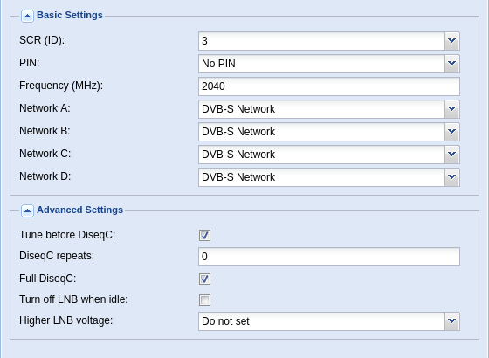Viewport: 489px width, 358px height.
Task: Select the Network A DVB-S Network field
Action: (x=321, y=109)
